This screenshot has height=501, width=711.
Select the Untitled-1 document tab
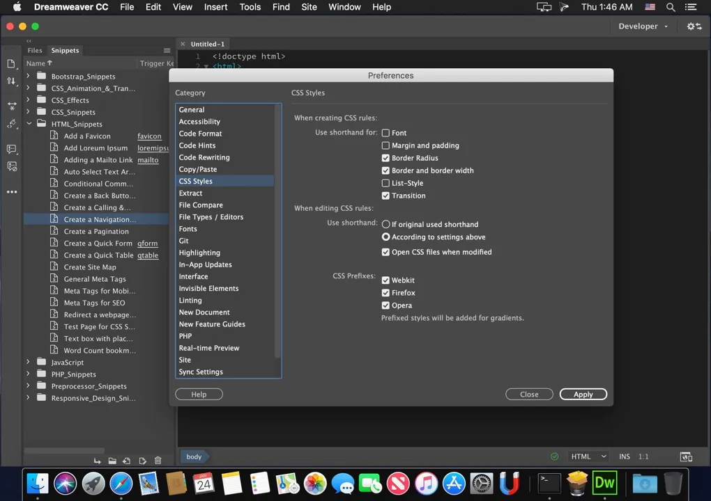coord(207,44)
